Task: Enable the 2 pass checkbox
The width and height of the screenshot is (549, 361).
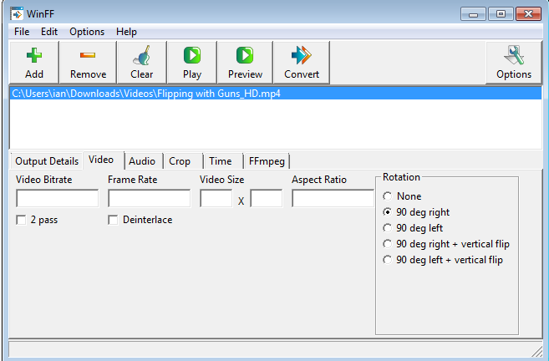Action: click(x=21, y=221)
